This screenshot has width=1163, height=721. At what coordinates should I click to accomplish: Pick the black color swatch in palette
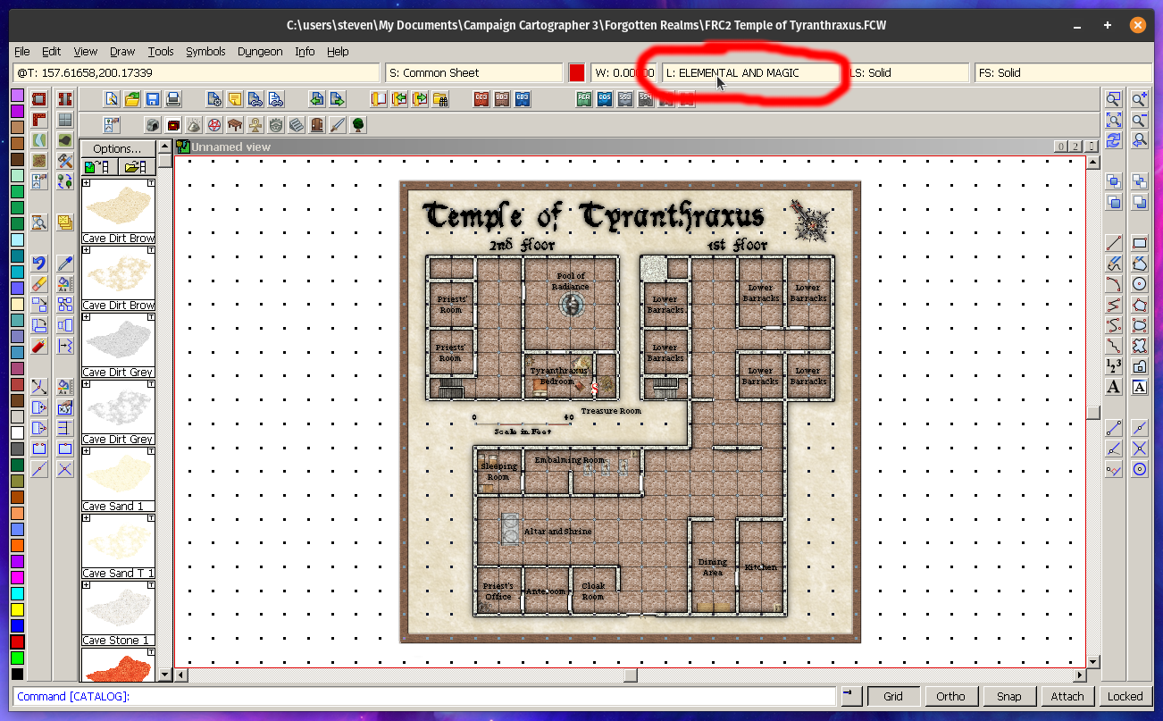coord(17,674)
